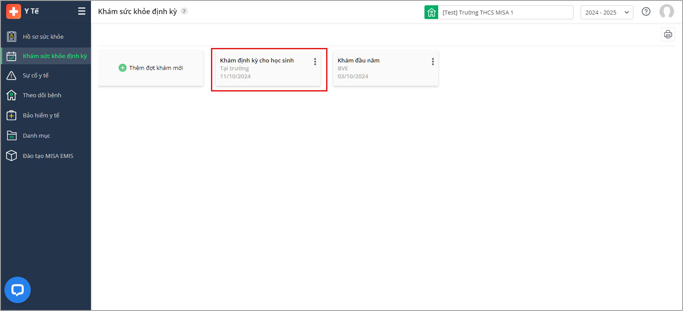The width and height of the screenshot is (683, 311).
Task: Open the 2024 - 2025 school year dropdown
Action: (607, 12)
